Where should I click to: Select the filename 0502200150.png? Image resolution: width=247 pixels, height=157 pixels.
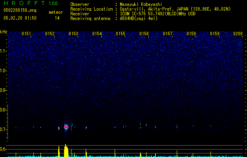click(x=20, y=11)
